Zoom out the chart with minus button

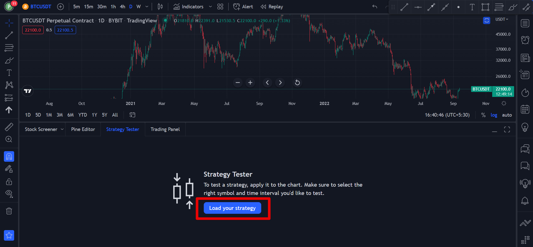click(x=238, y=83)
